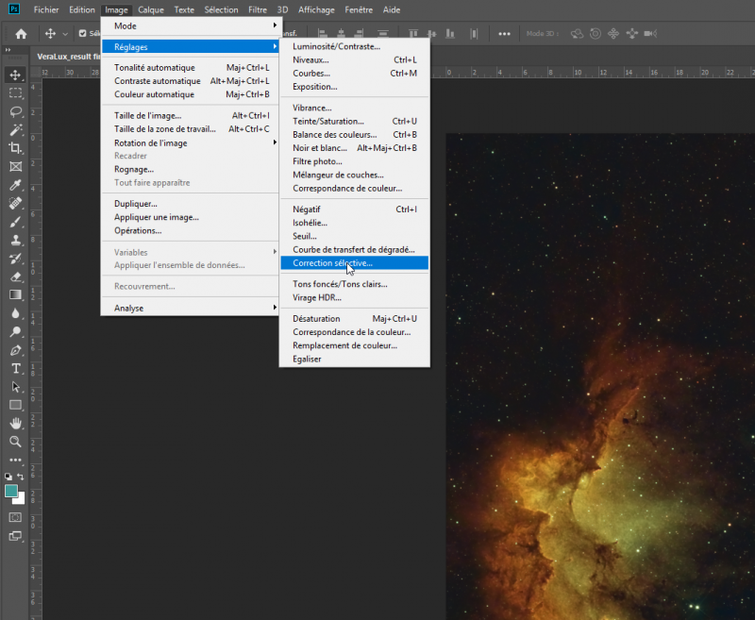
Task: Select the Spot Healing Brush tool
Action: 15,203
